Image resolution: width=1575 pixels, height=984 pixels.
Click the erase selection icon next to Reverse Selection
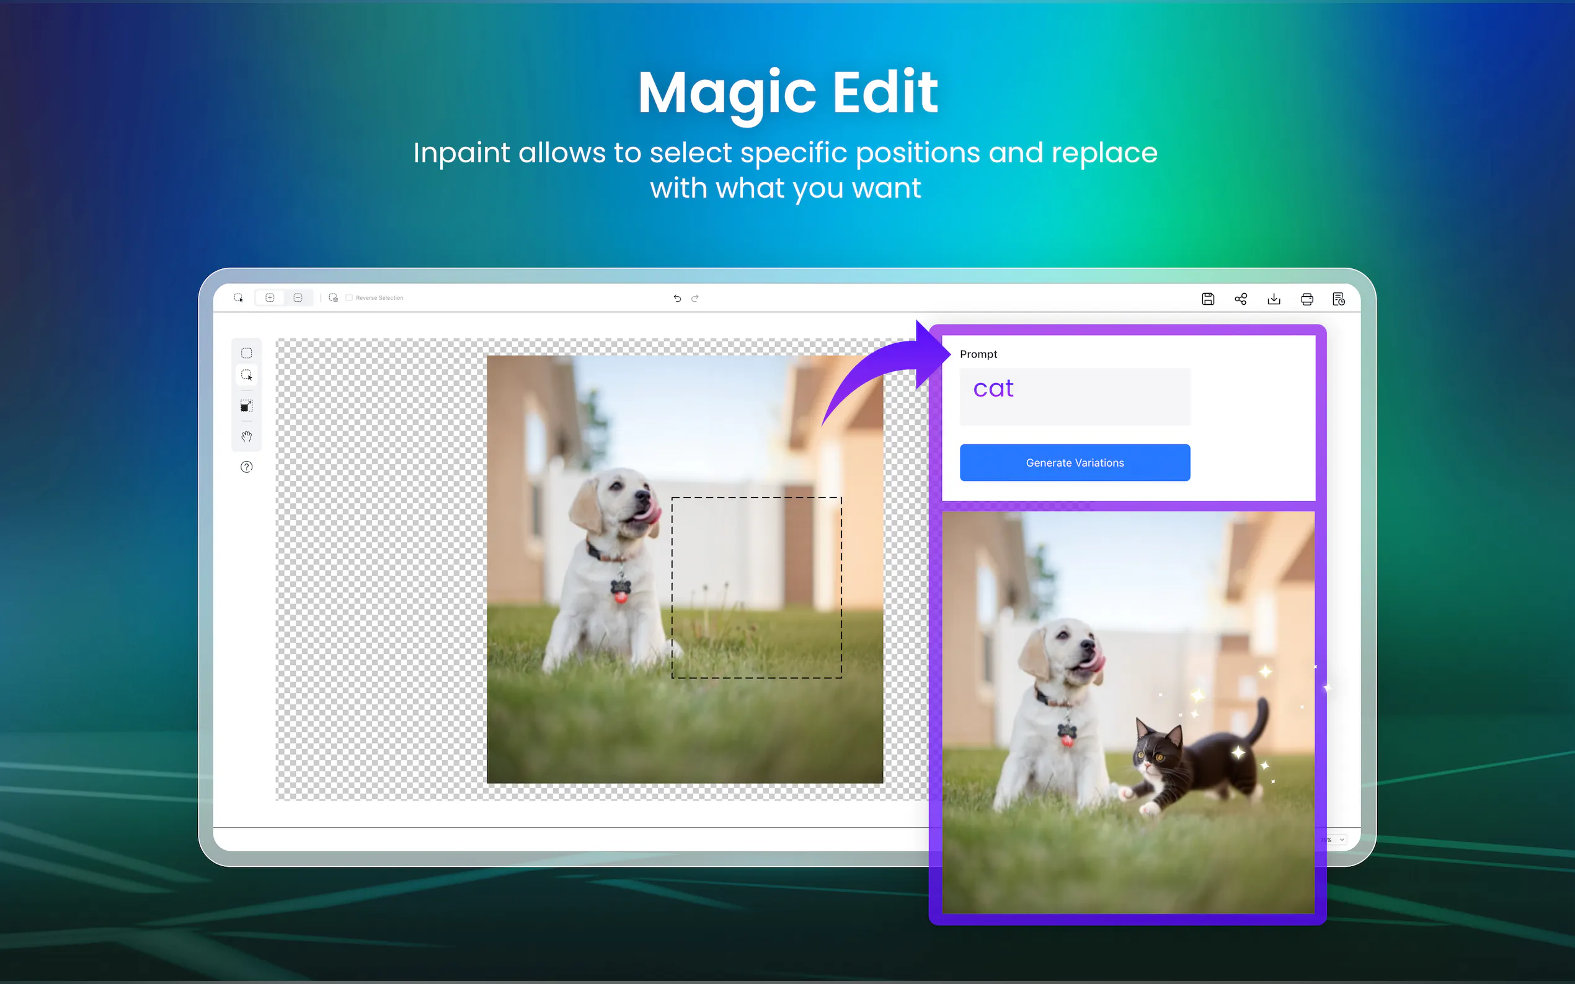pos(334,297)
